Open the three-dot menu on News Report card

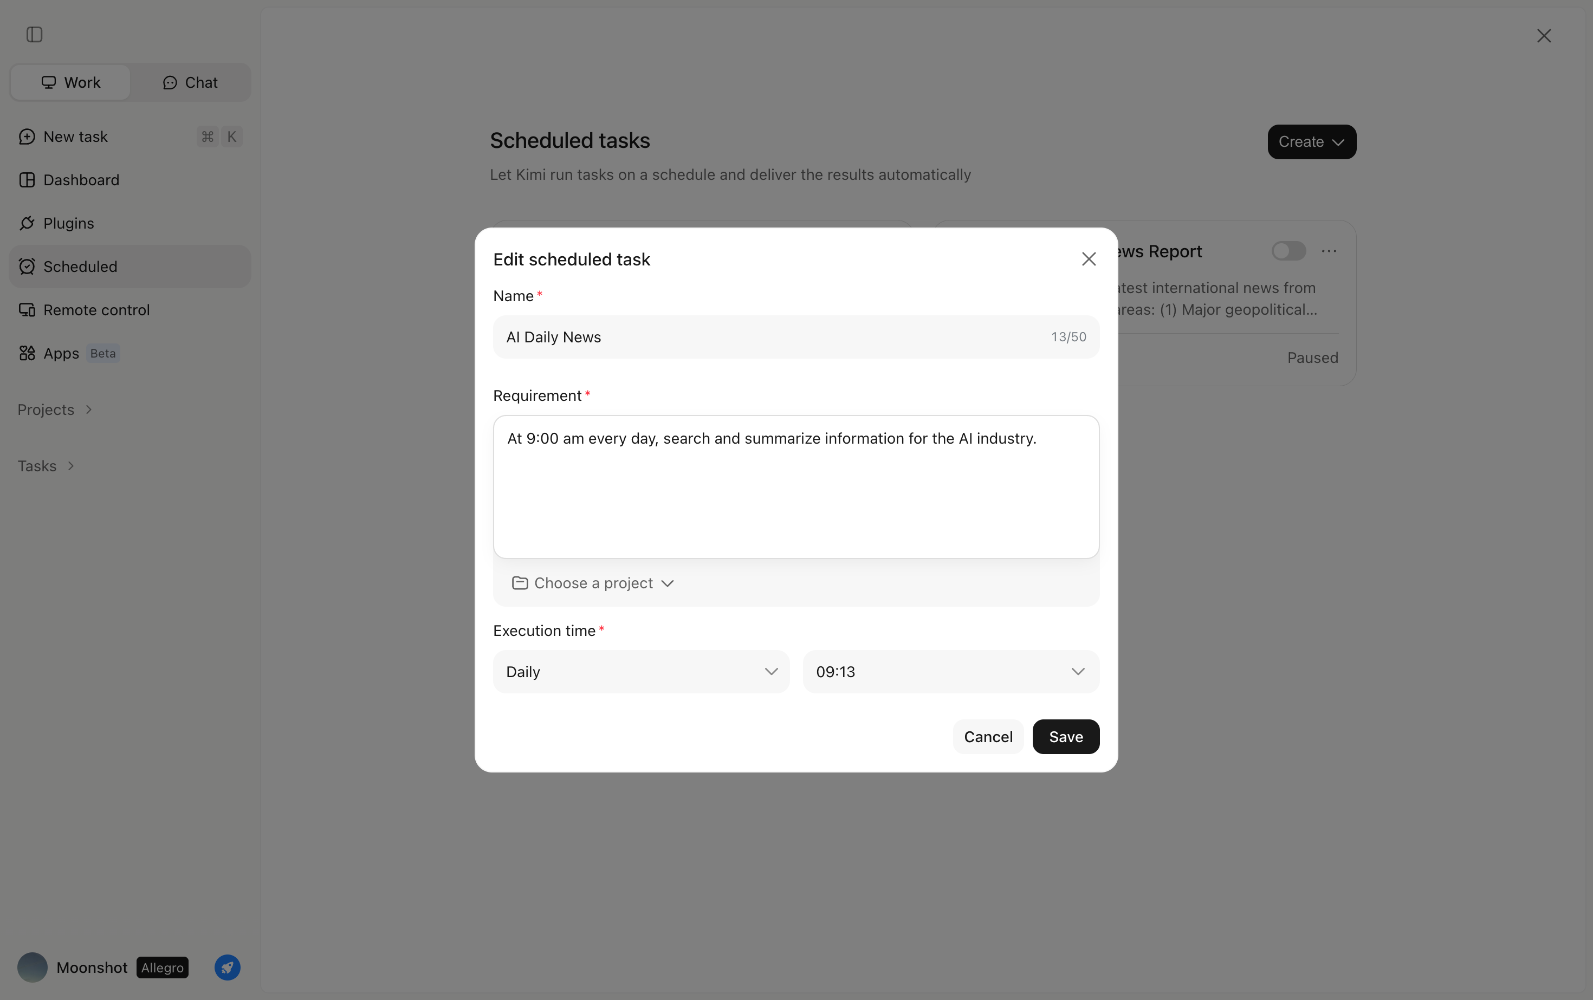click(x=1329, y=251)
